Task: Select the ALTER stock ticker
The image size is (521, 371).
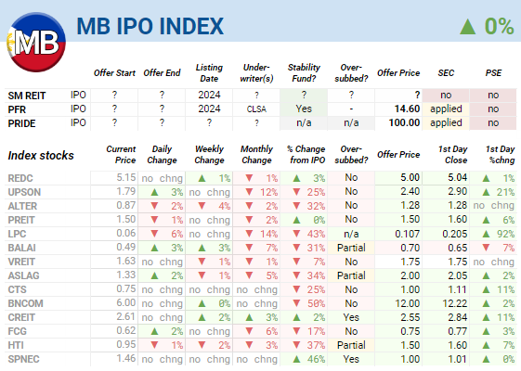Action: coord(22,207)
